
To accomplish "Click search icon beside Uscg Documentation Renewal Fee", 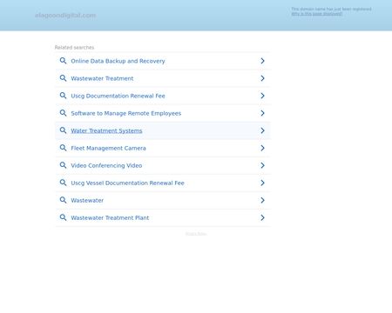I will click(x=63, y=96).
